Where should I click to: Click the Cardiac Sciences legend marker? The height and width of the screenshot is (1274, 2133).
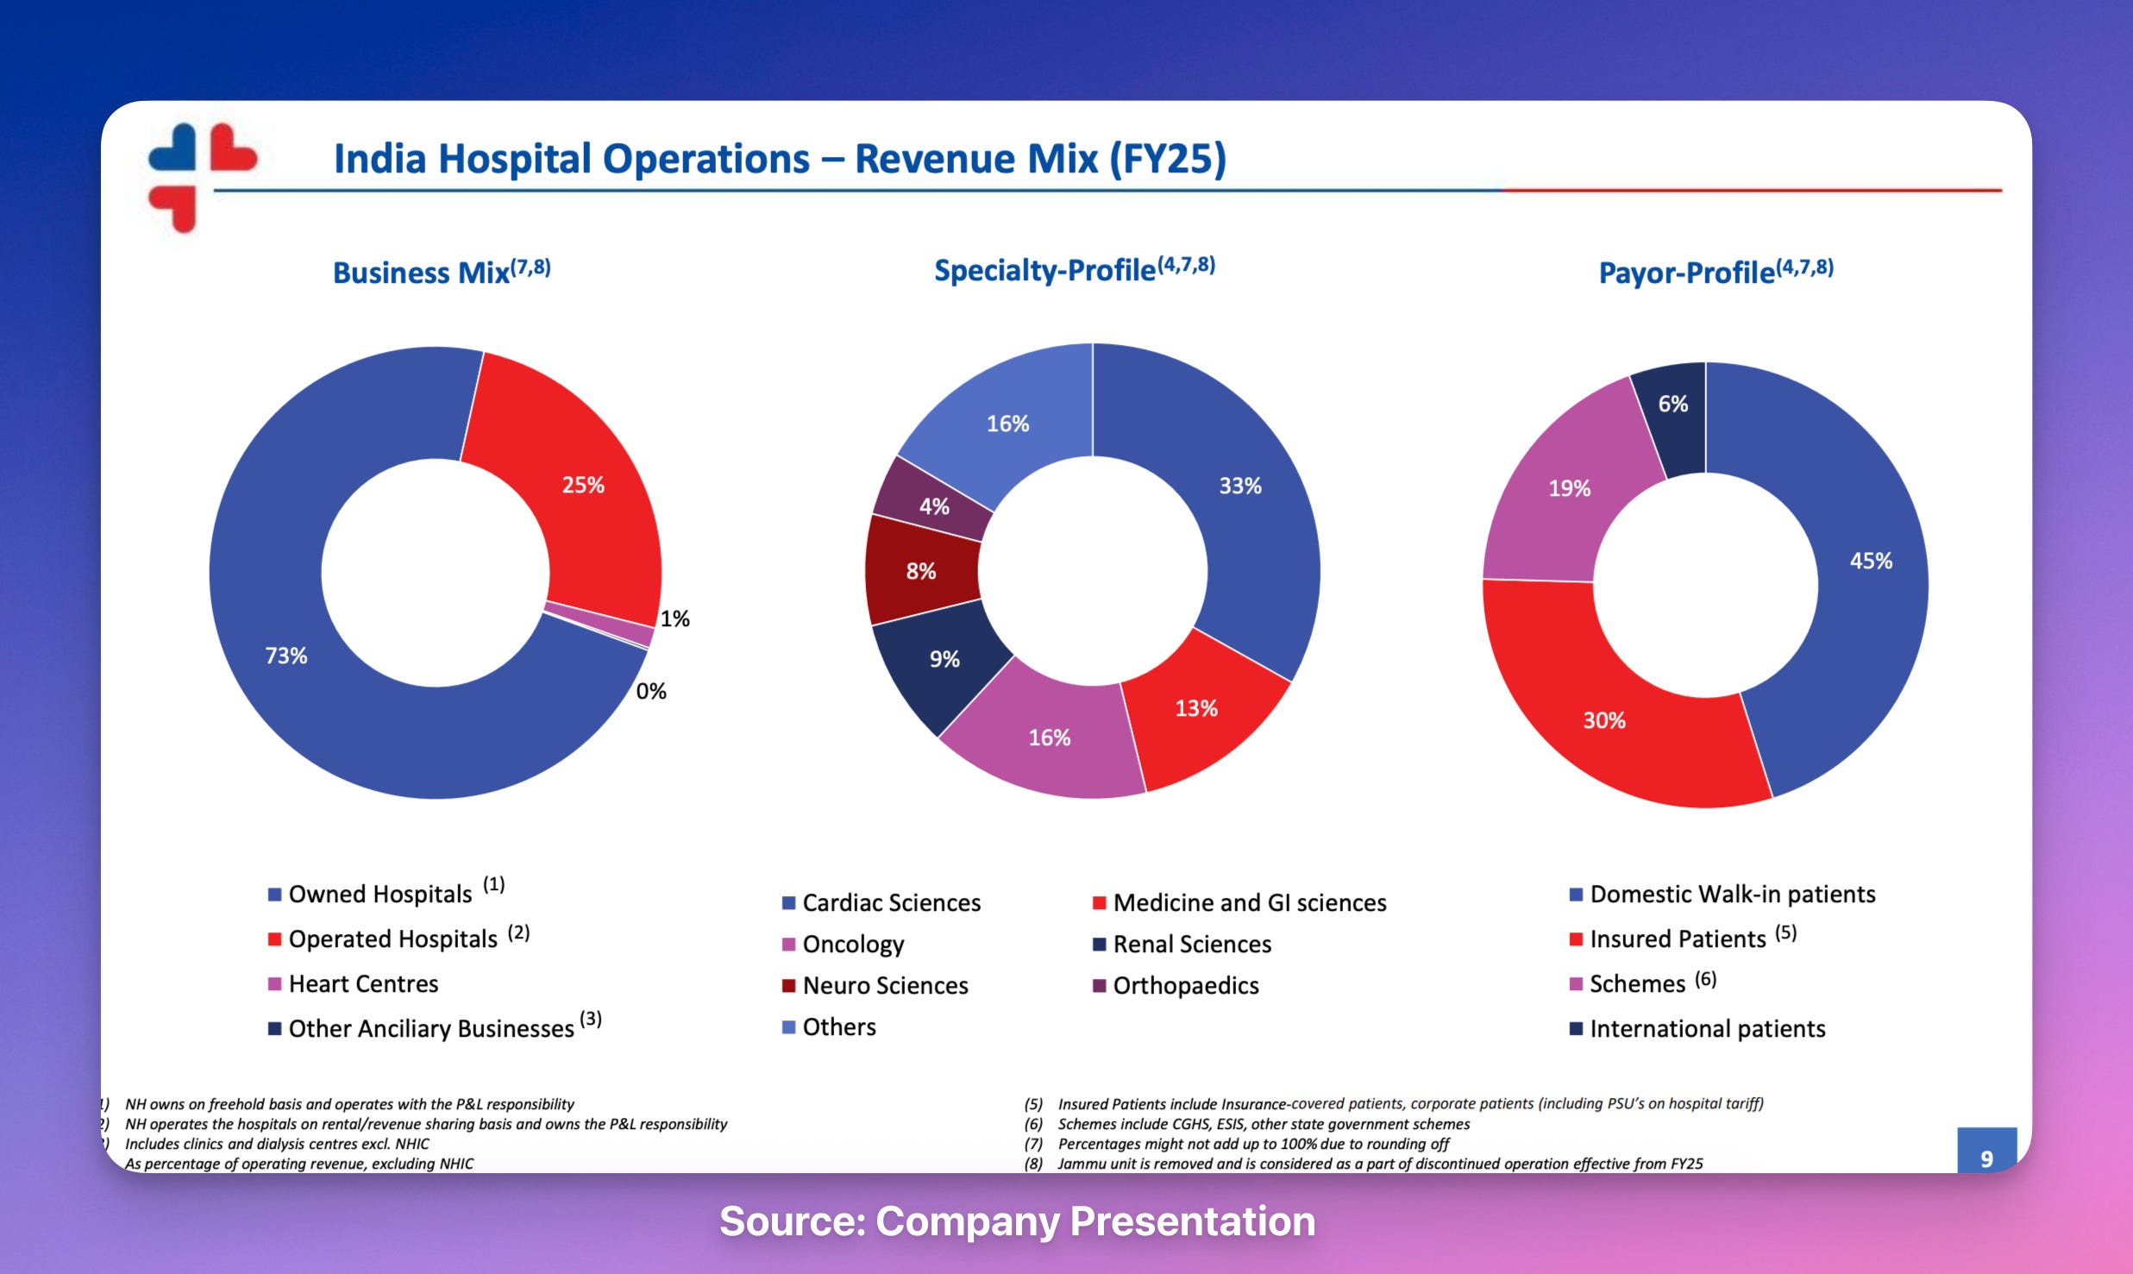(788, 903)
